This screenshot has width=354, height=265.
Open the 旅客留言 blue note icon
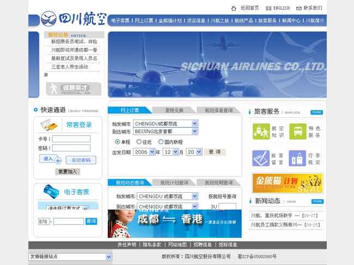[x=260, y=158]
